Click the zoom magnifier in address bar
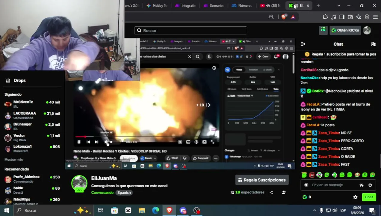Image resolution: width=381 pixels, height=216 pixels. [x=271, y=17]
